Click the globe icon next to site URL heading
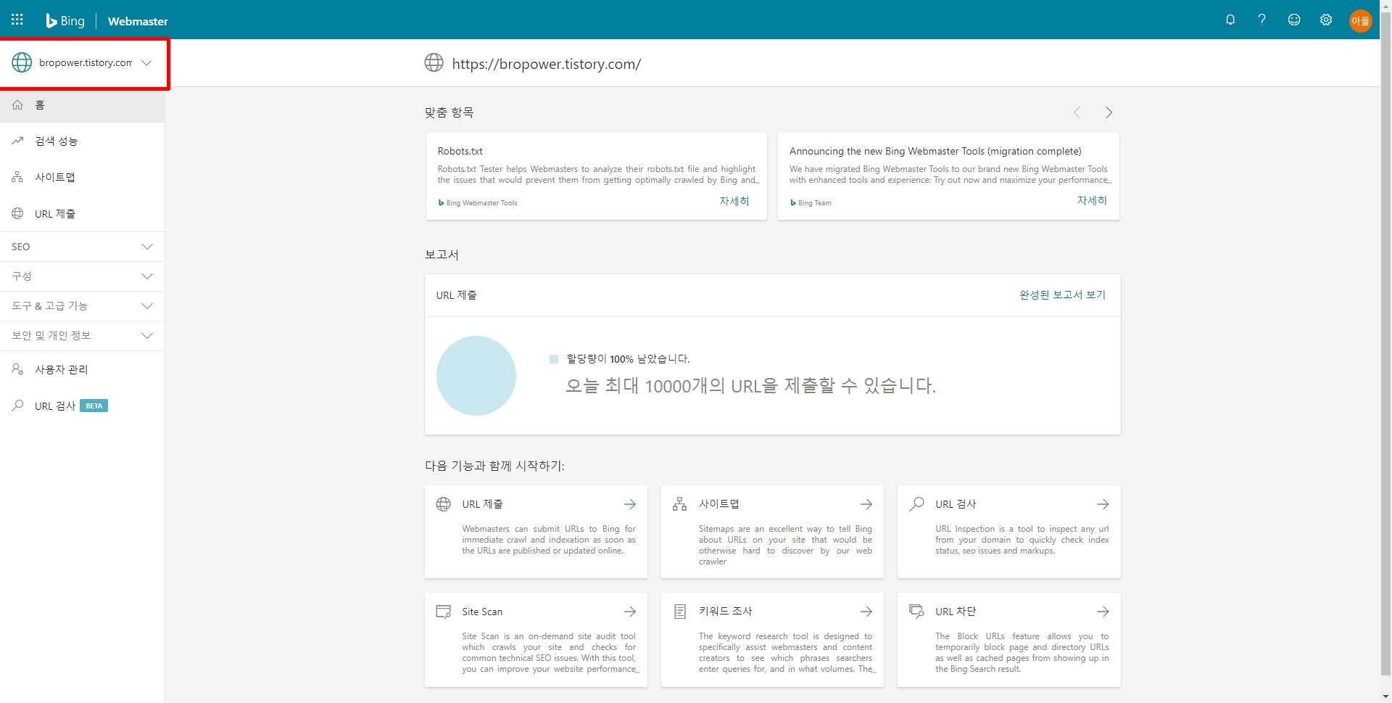 [434, 63]
